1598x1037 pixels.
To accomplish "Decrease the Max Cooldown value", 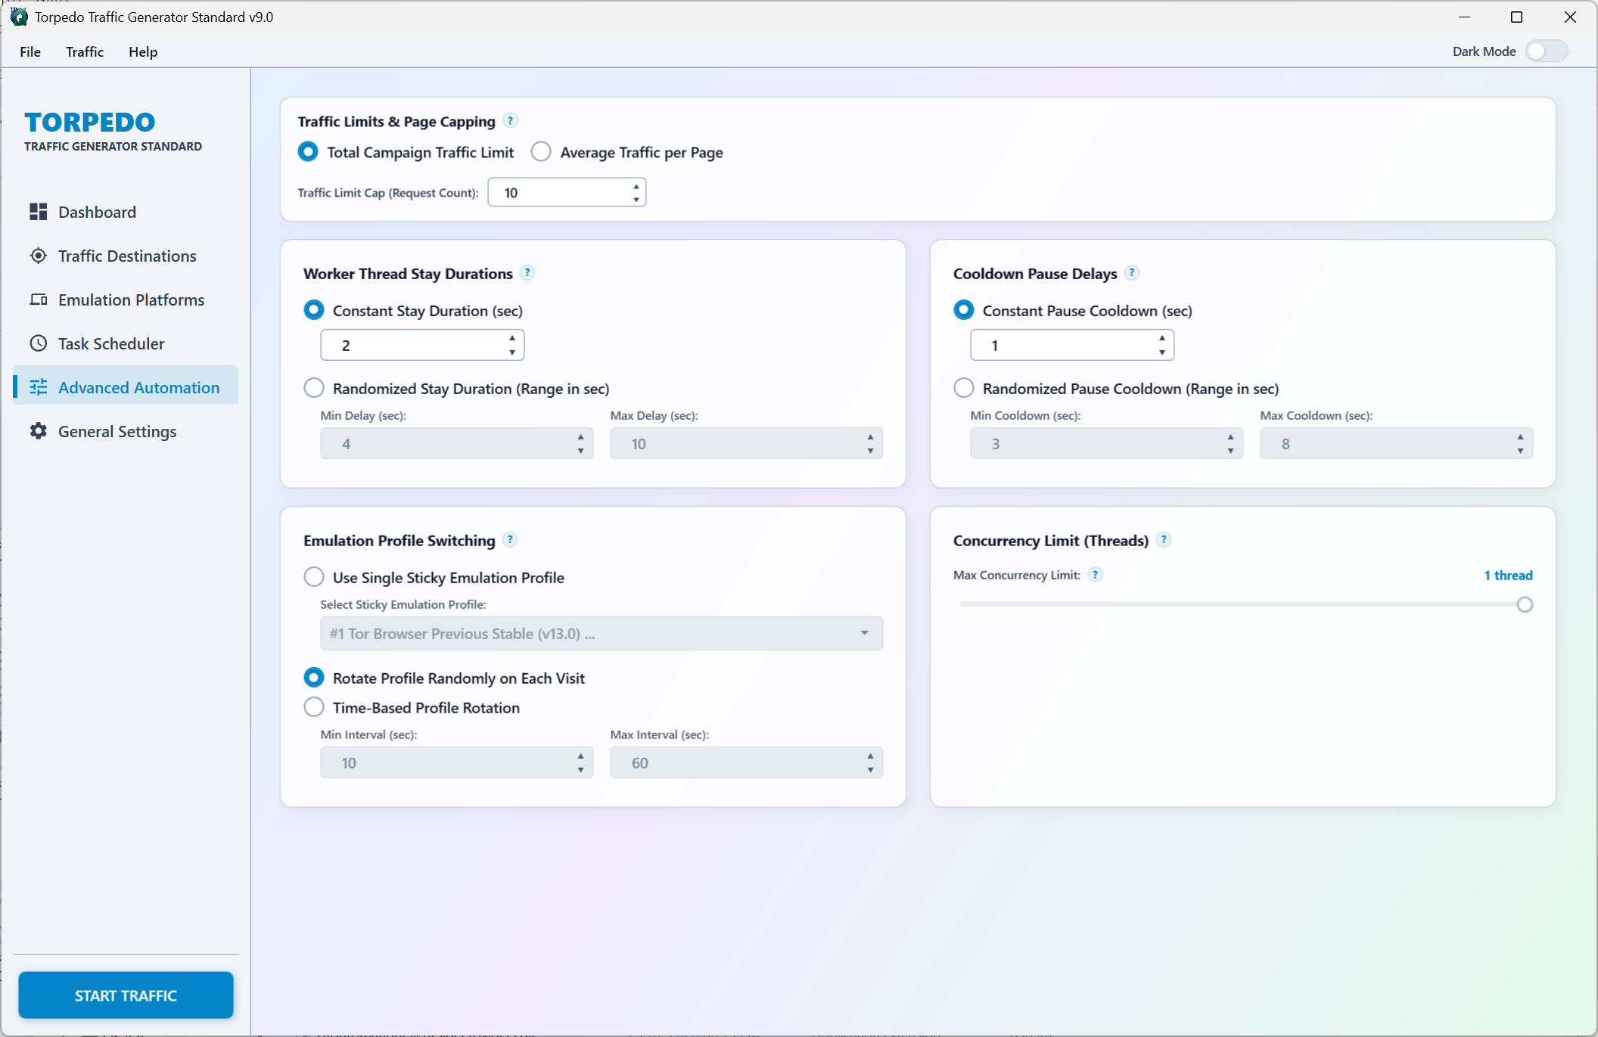I will tap(1521, 451).
